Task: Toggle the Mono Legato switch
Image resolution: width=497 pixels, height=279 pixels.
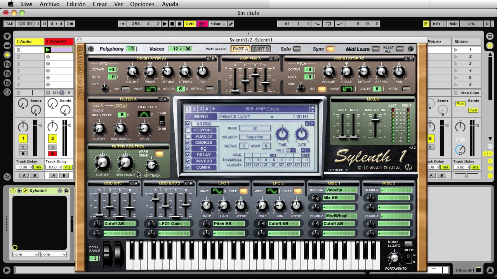Action: [408, 244]
